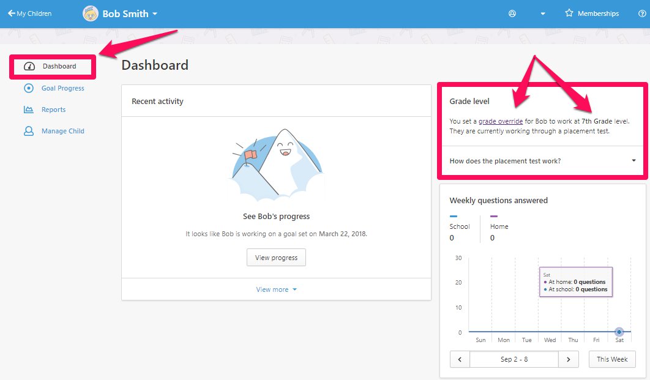
Task: Click the Saturday data point on chart
Action: pos(619,332)
